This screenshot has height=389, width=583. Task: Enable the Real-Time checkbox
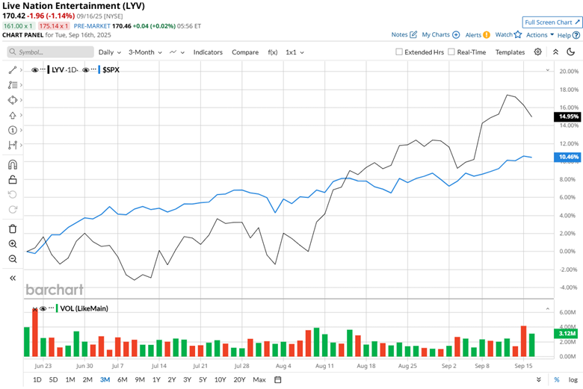pyautogui.click(x=451, y=52)
